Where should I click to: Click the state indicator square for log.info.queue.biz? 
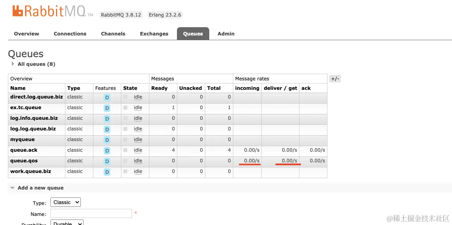tap(125, 118)
